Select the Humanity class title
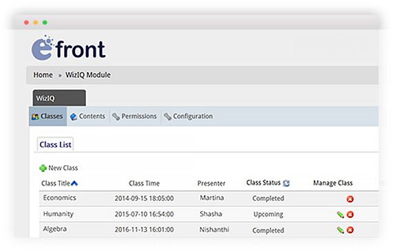The image size is (393, 251). pyautogui.click(x=59, y=214)
